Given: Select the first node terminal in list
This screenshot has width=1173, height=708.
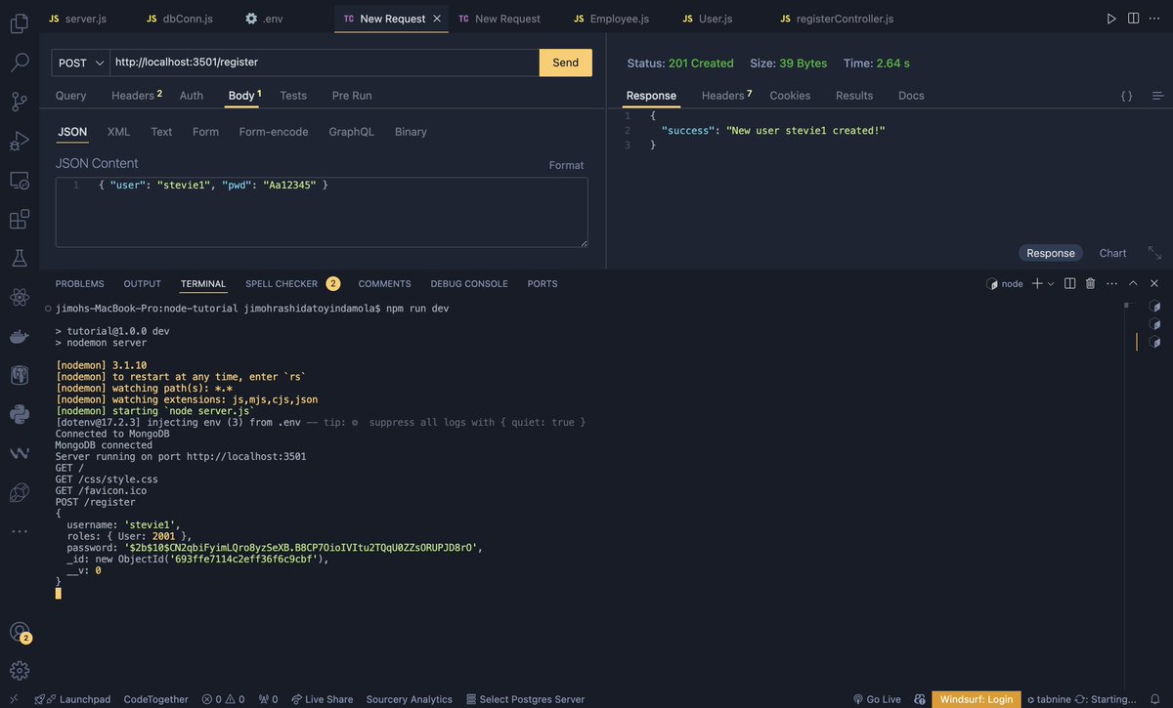Looking at the screenshot, I should click(x=1155, y=306).
